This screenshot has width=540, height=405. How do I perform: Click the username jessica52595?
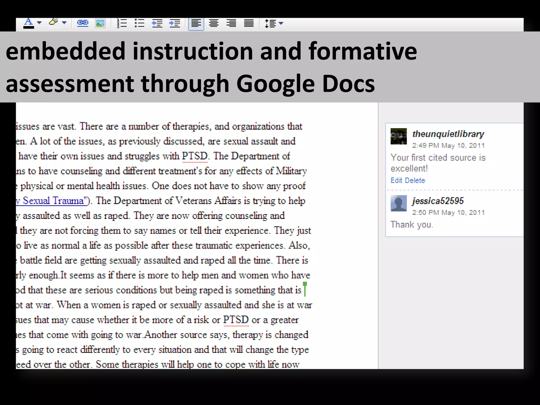pos(438,201)
